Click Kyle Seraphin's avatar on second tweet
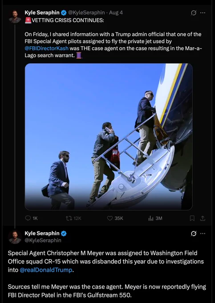The image size is (215, 303). coord(15,237)
